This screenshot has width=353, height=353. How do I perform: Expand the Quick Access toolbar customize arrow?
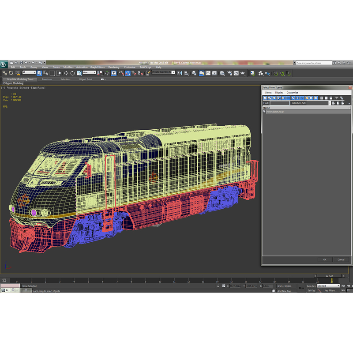click(45, 63)
